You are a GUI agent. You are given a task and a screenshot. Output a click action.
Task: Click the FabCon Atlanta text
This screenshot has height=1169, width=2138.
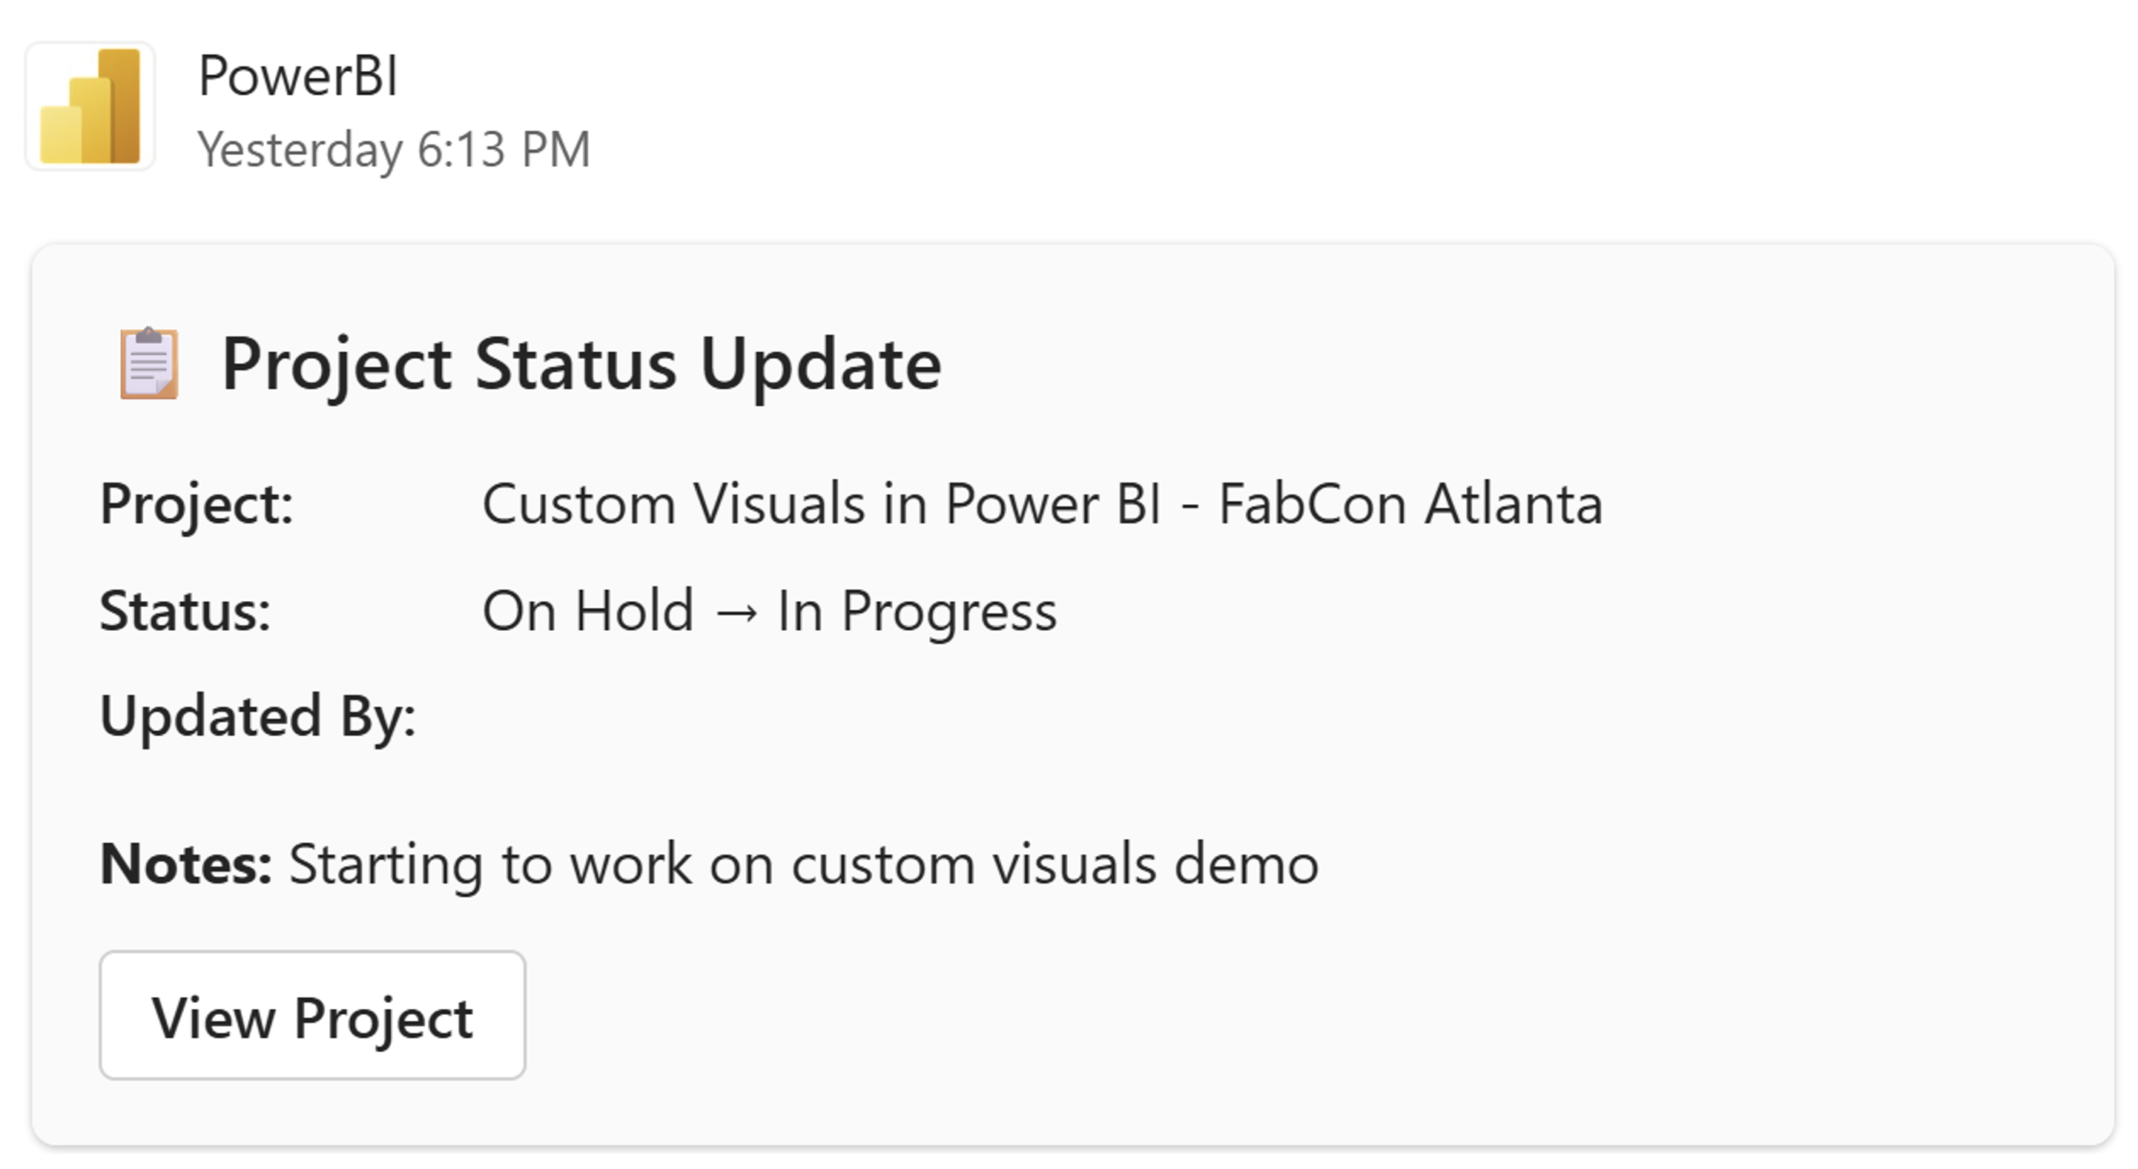[1409, 503]
